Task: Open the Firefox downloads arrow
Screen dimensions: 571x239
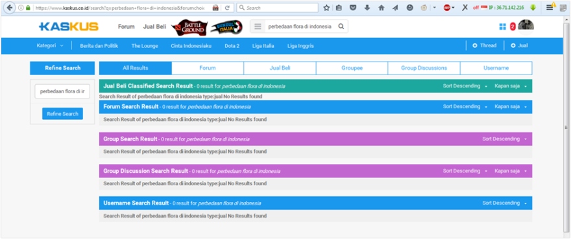Action: [367, 8]
